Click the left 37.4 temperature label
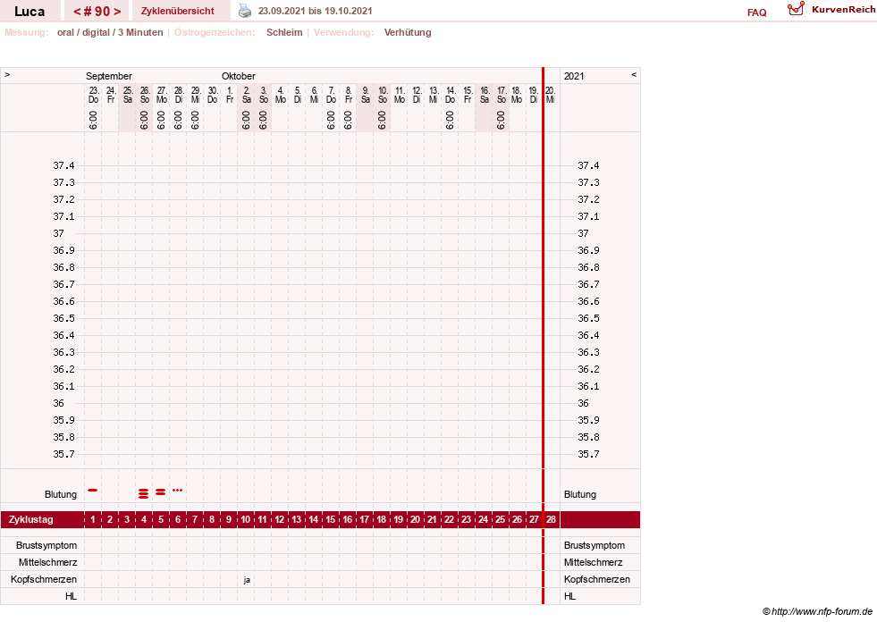 (63, 165)
